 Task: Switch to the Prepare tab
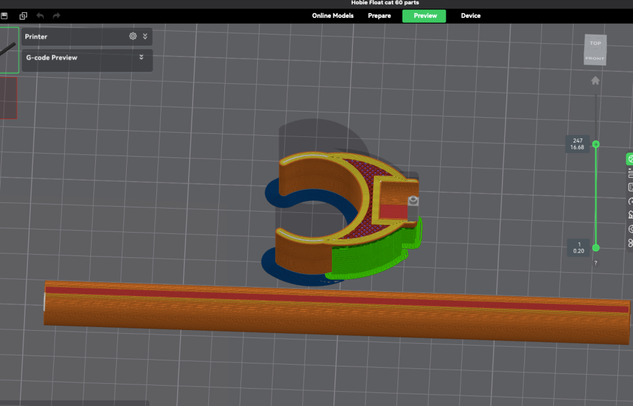380,15
